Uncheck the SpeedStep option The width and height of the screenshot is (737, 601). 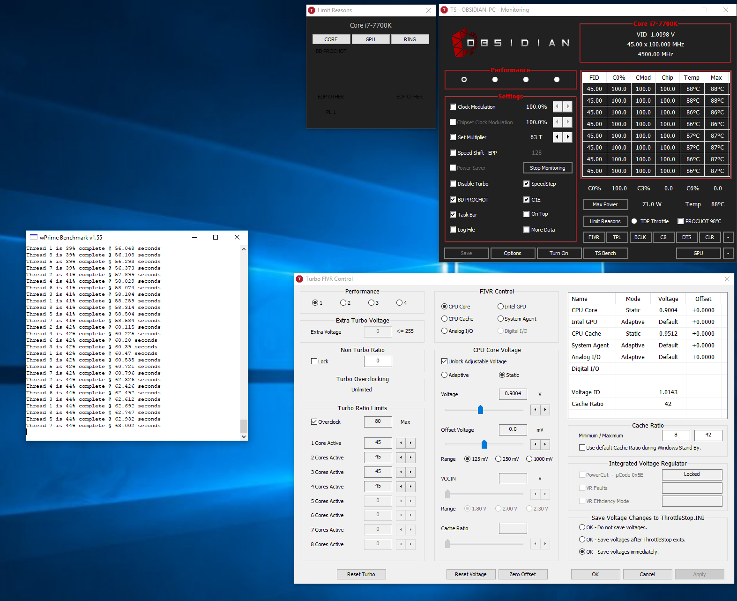527,184
